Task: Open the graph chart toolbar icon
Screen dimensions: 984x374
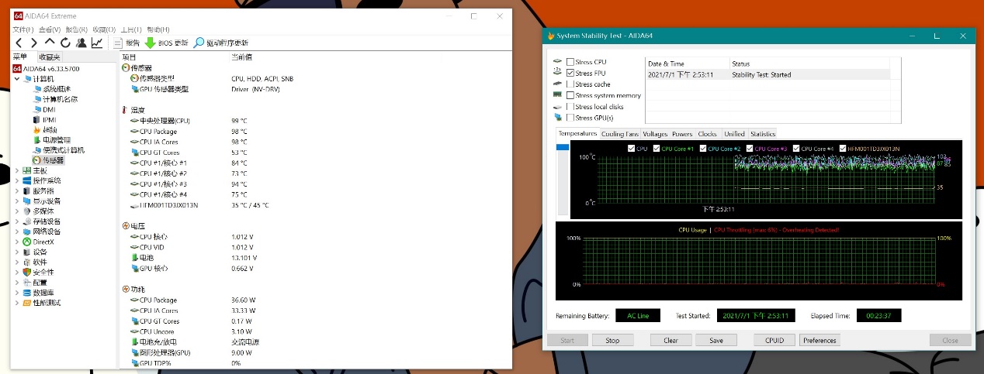Action: [x=96, y=43]
